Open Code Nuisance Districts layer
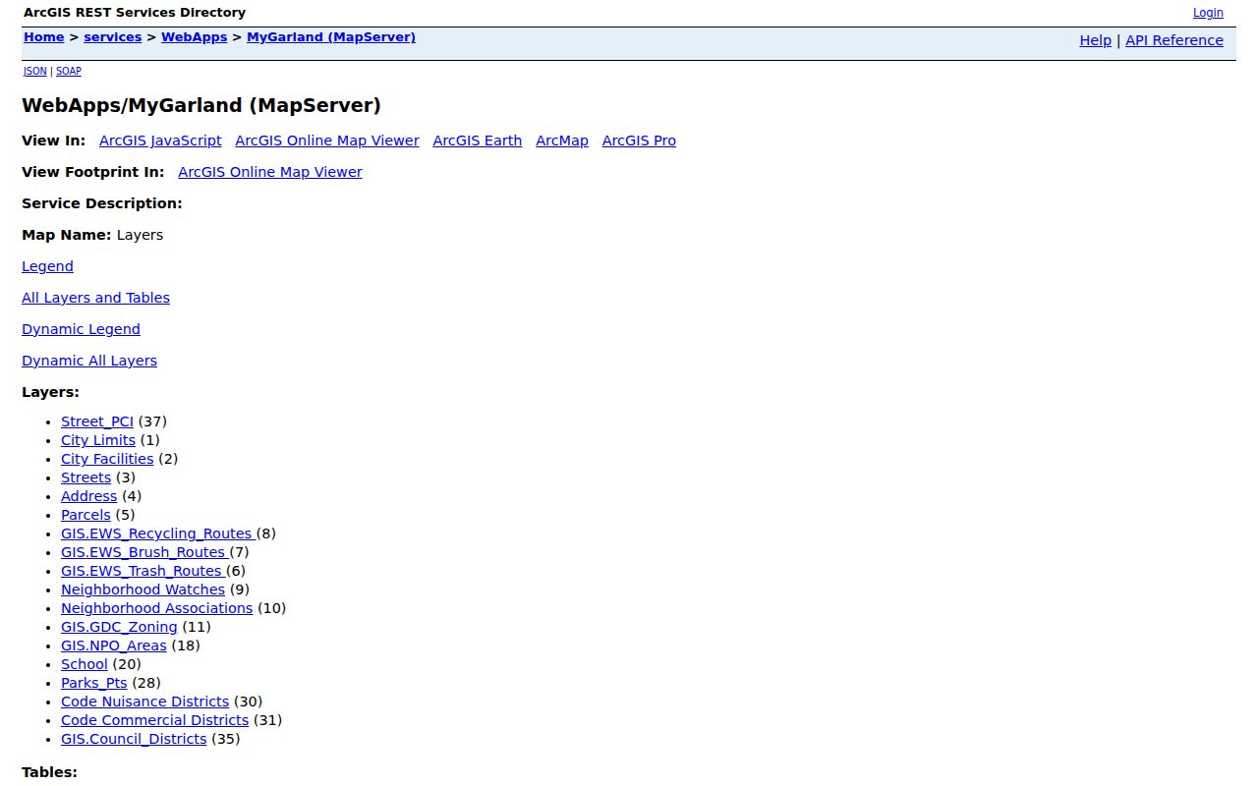 pyautogui.click(x=144, y=702)
